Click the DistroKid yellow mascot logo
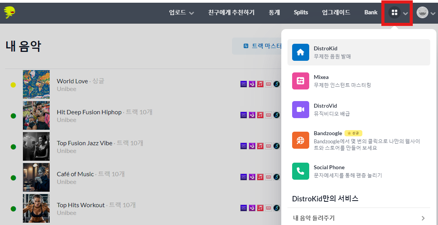438x225 pixels. point(9,12)
